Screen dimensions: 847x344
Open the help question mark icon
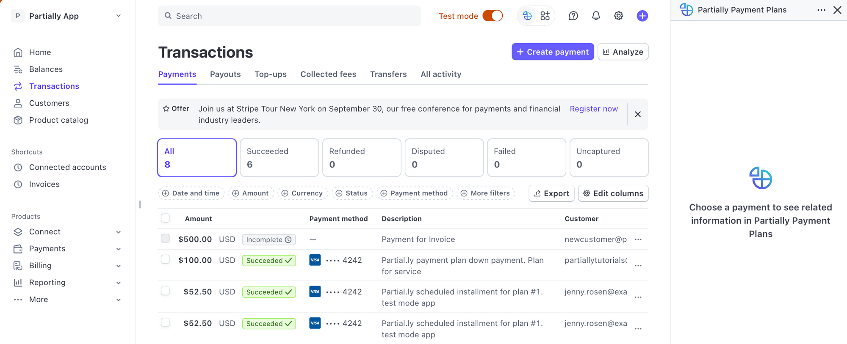coord(573,16)
